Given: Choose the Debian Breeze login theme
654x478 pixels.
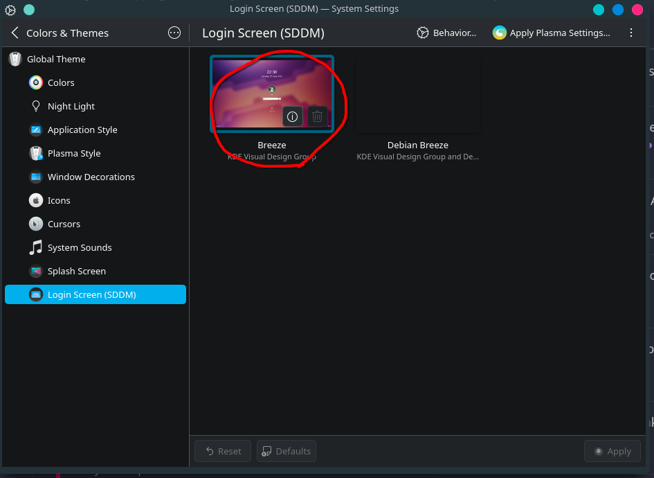Looking at the screenshot, I should (417, 109).
